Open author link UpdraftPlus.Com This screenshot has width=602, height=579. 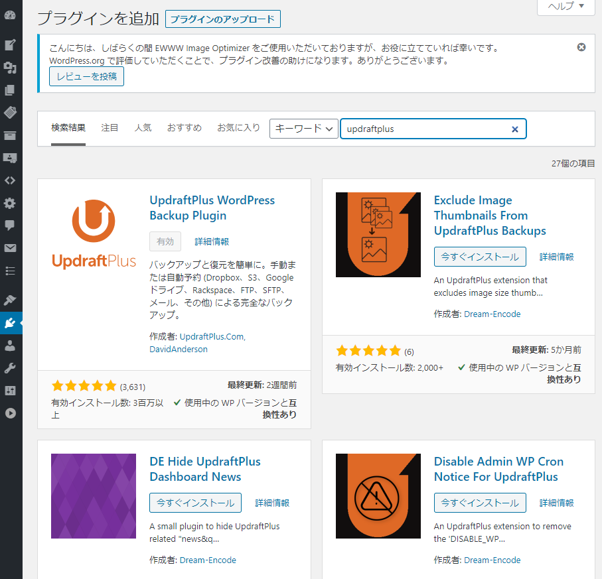click(x=212, y=336)
